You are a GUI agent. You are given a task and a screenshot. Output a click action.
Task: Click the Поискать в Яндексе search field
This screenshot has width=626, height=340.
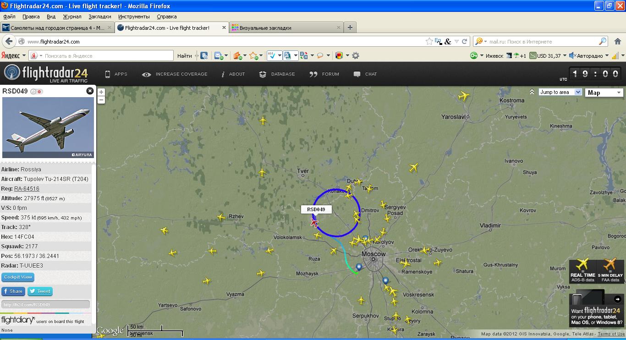pos(101,56)
